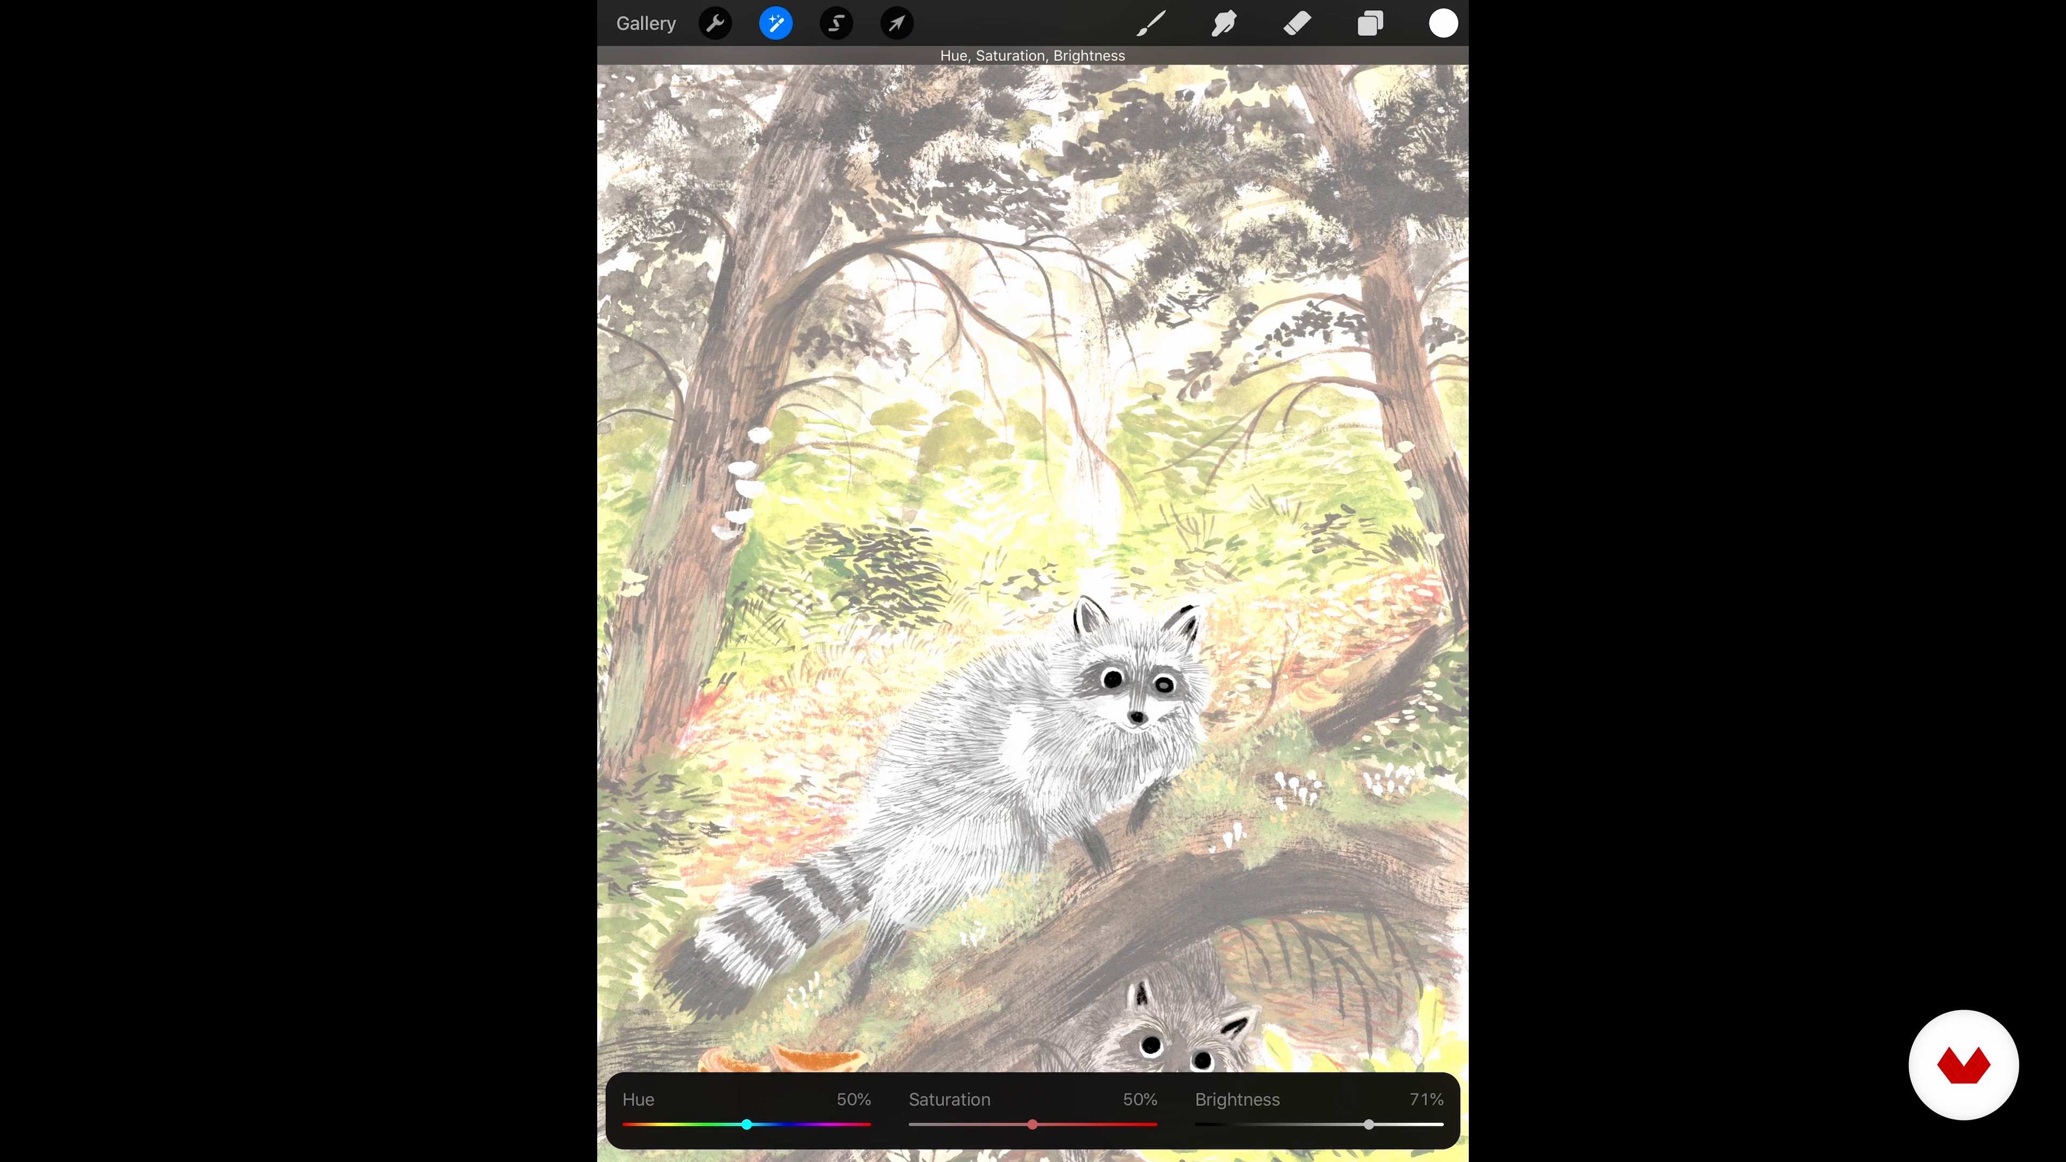Click the Brightness 71% value

(1426, 1100)
